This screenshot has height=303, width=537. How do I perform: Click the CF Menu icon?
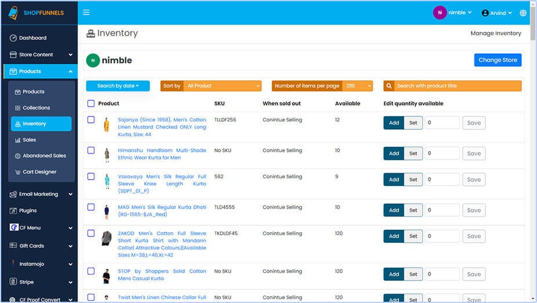point(14,227)
